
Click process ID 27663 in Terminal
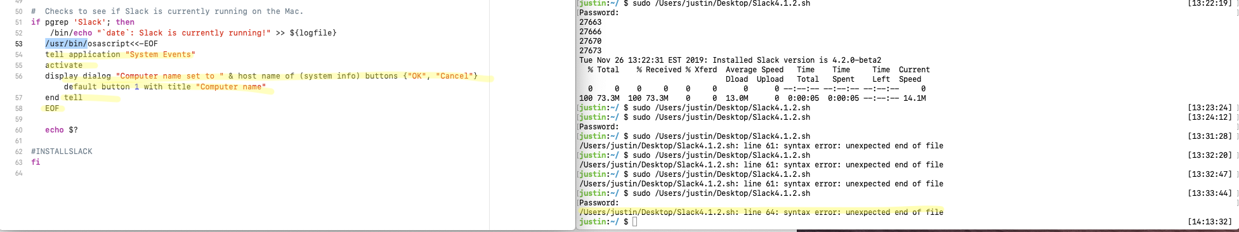click(x=590, y=22)
